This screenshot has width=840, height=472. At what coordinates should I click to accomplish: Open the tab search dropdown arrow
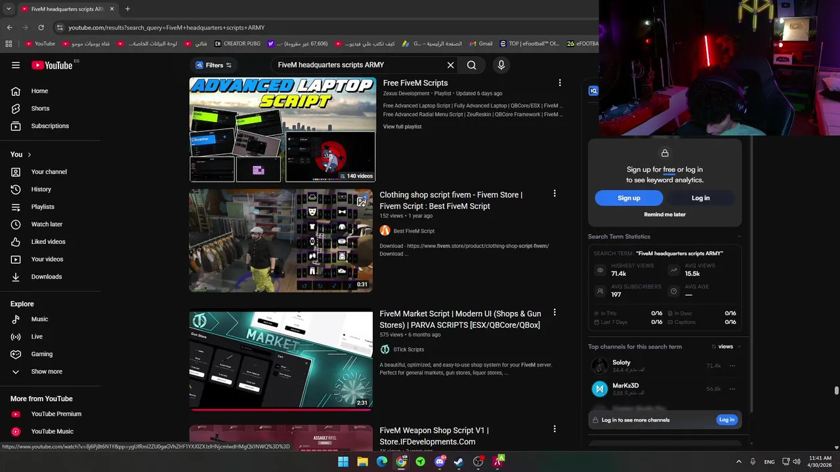coord(9,9)
